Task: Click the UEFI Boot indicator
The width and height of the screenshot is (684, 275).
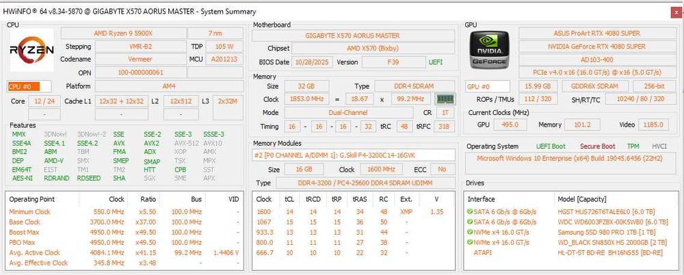Action: (551, 146)
